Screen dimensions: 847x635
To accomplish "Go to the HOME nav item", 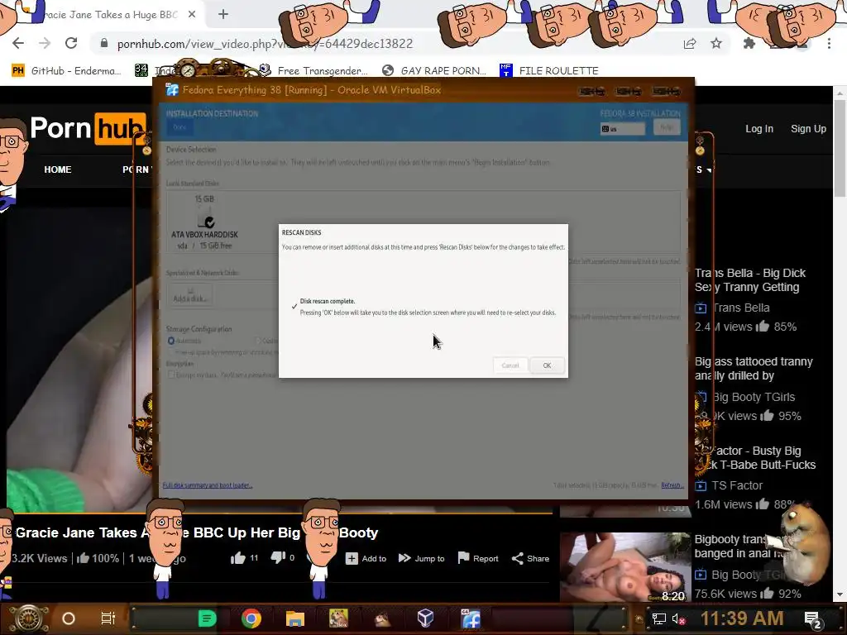I will tap(58, 169).
